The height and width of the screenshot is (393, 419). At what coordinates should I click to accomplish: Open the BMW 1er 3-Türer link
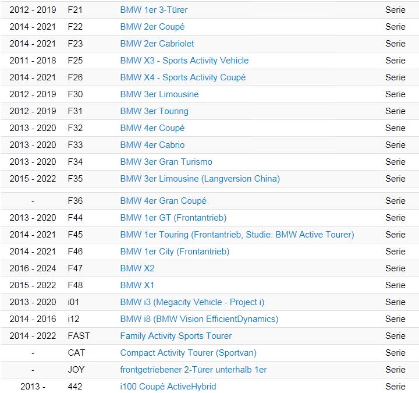(x=154, y=10)
